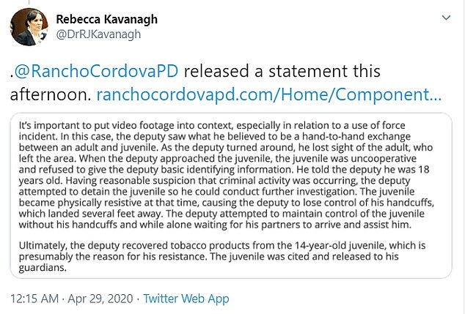Open the @DrRJKavanagh handle
The width and height of the screenshot is (465, 314).
98,34
